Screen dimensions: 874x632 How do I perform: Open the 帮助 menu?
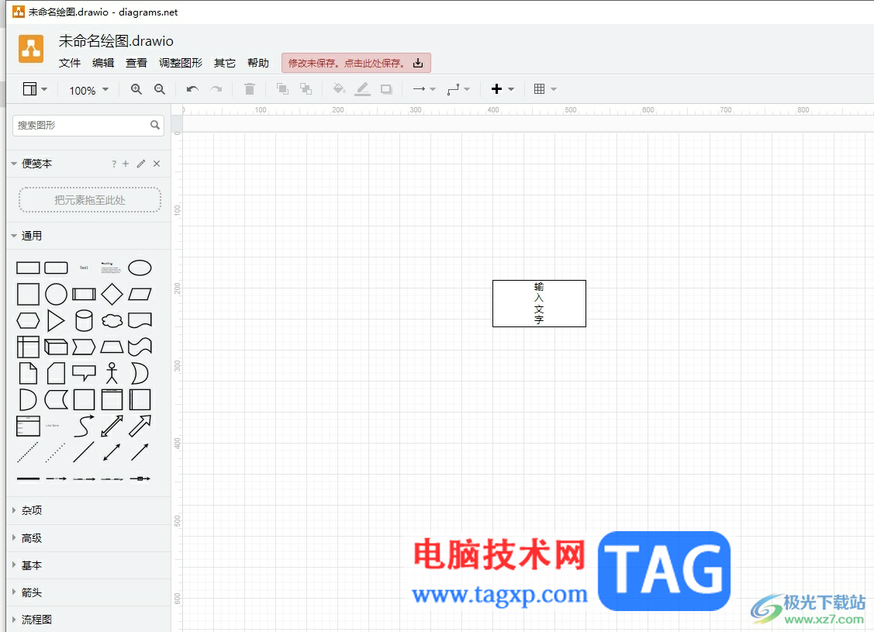258,63
